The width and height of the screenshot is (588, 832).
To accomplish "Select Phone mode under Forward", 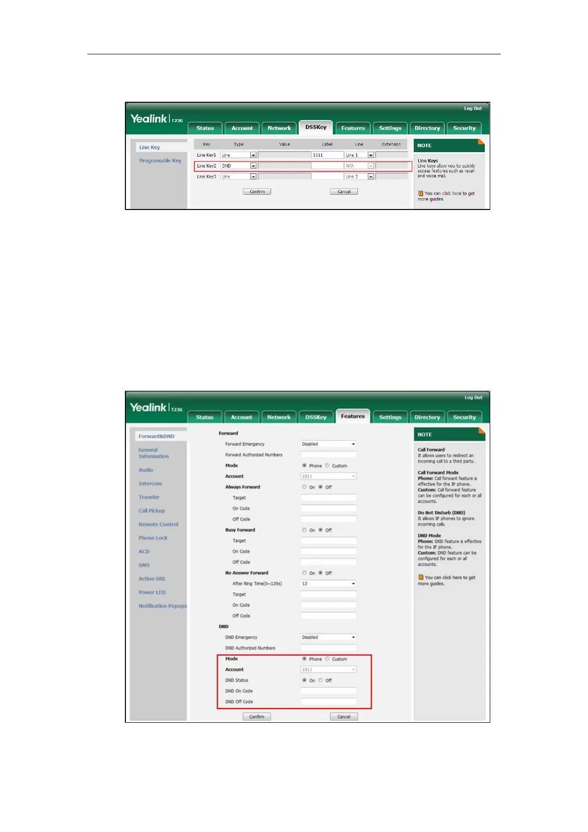I will pyautogui.click(x=304, y=465).
